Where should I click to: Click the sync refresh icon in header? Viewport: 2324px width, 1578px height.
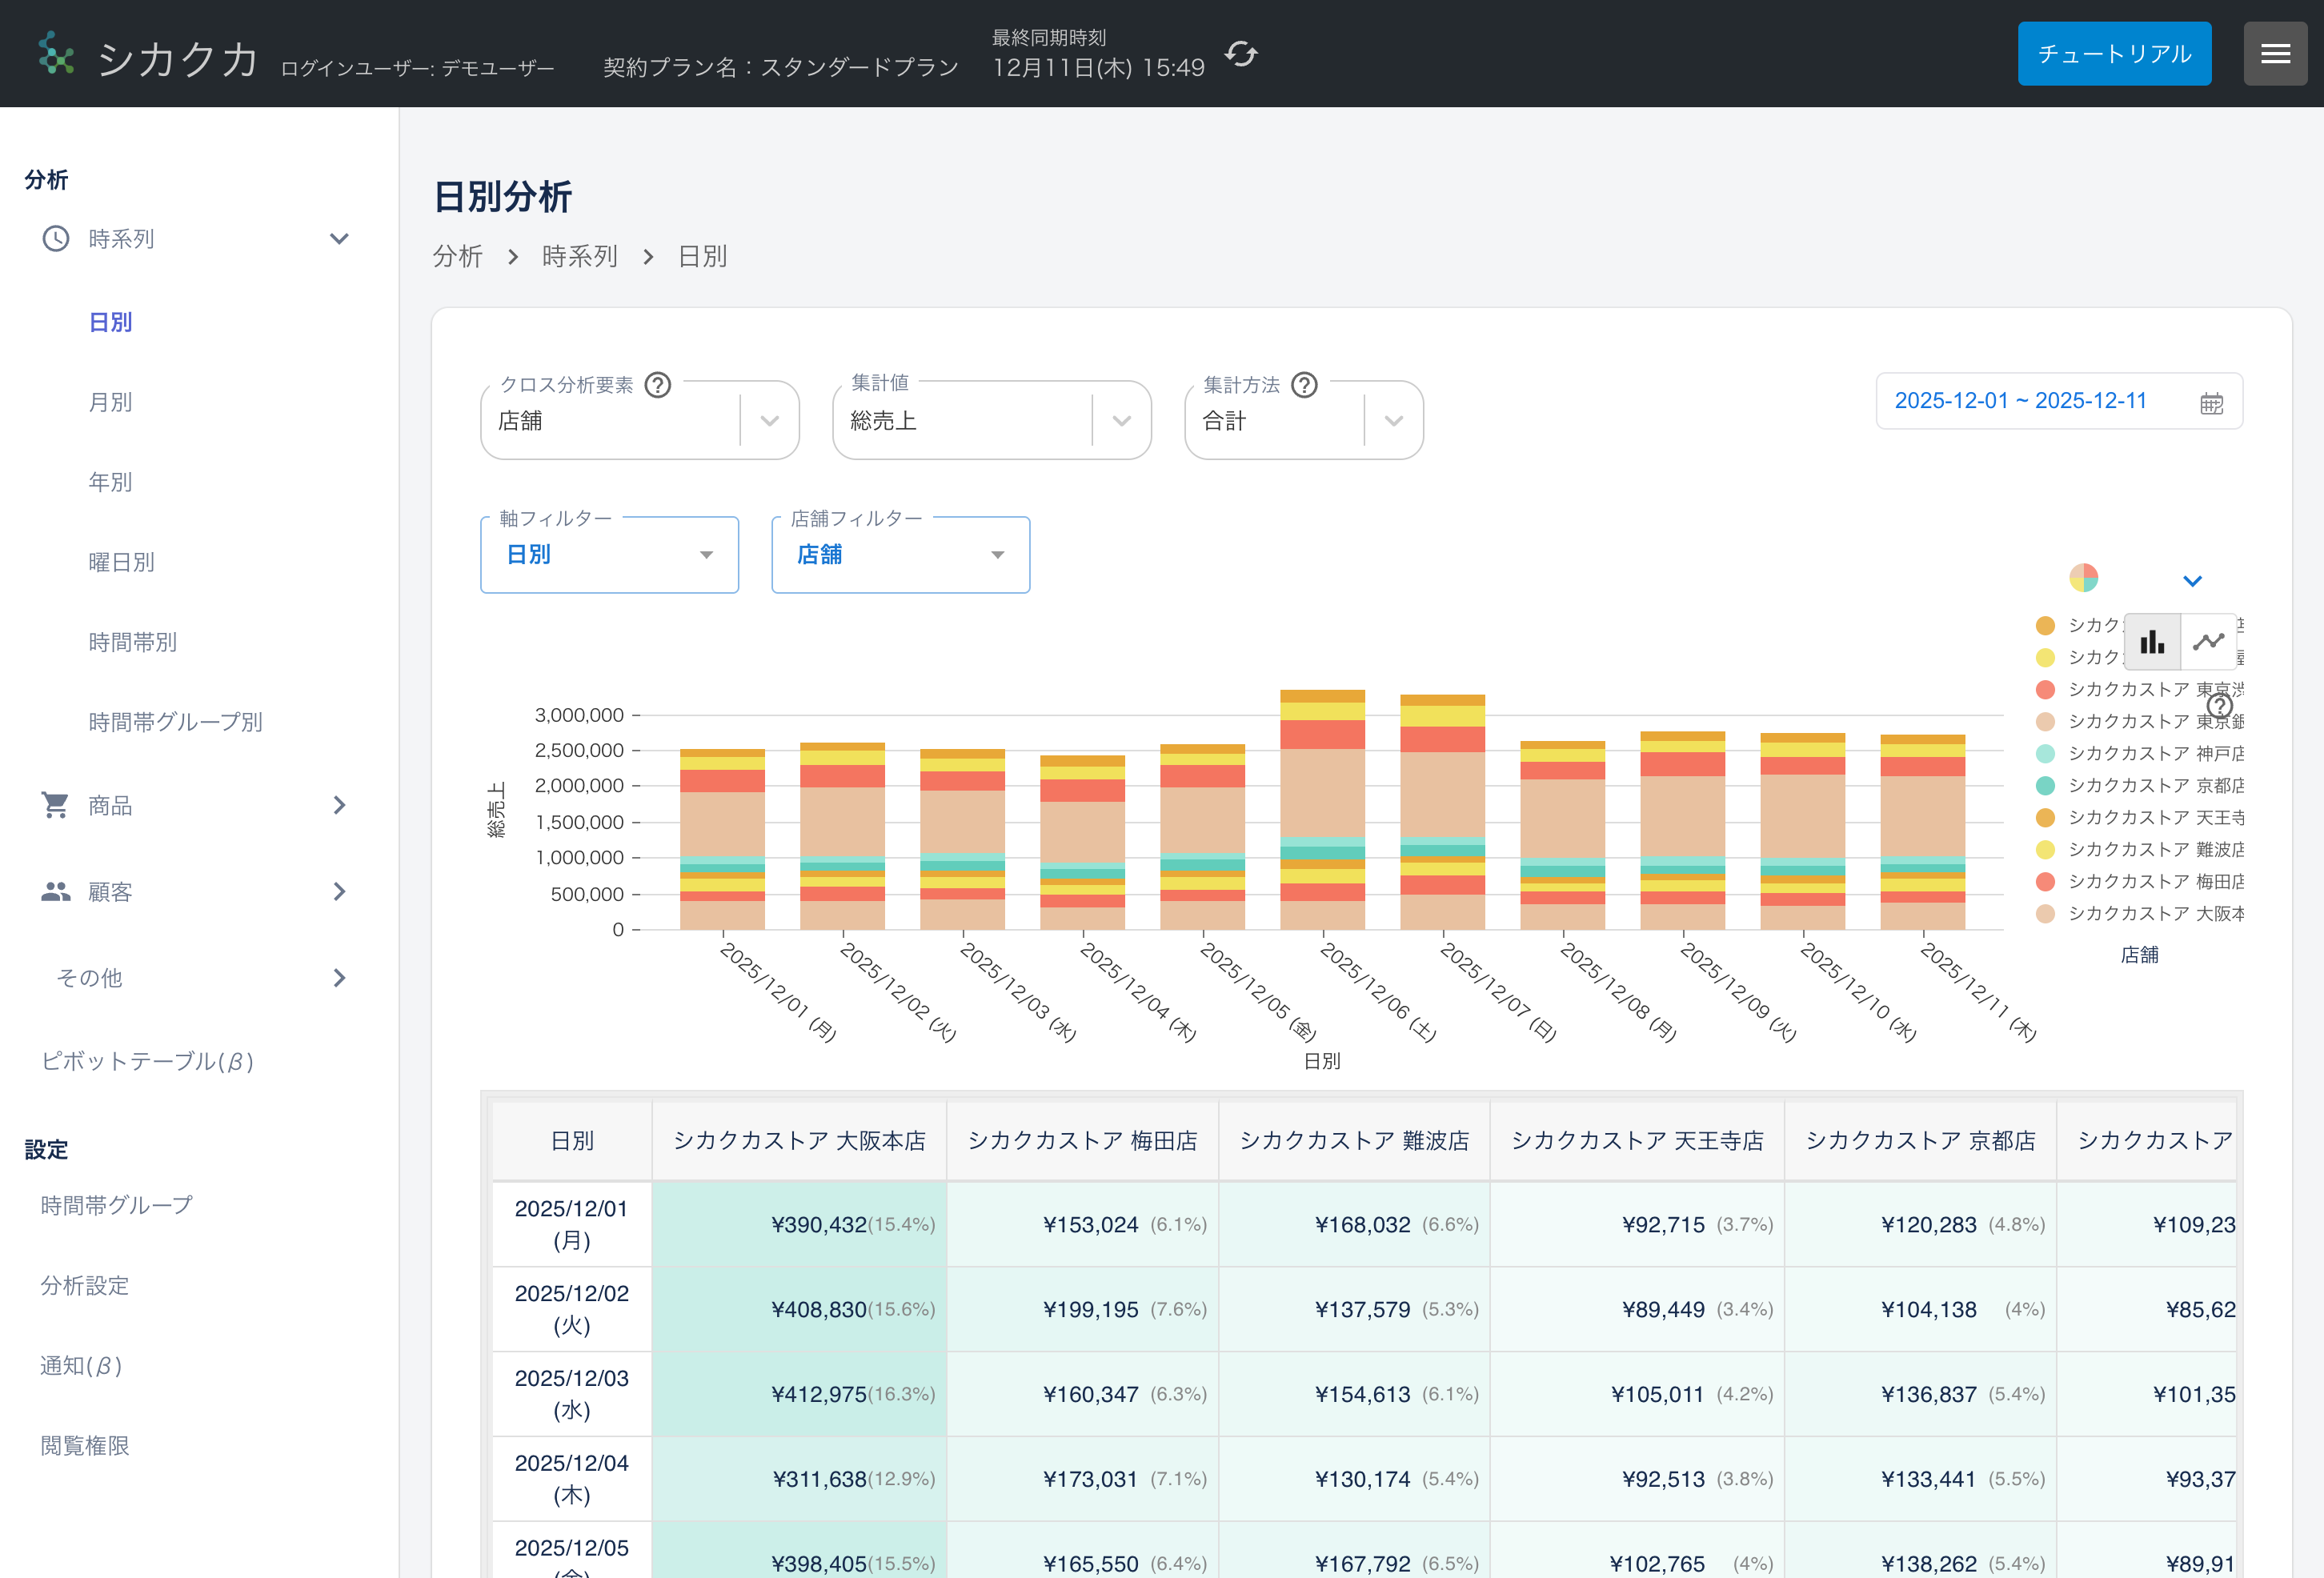[1241, 54]
